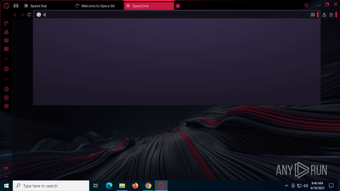
Task: Open Task View on taskbar
Action: click(x=96, y=186)
